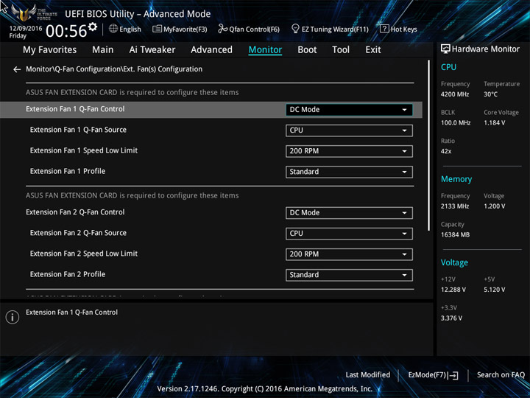Select the Extension Fan 1 Profile label
Viewport: 530px width, 398px height.
click(x=68, y=171)
